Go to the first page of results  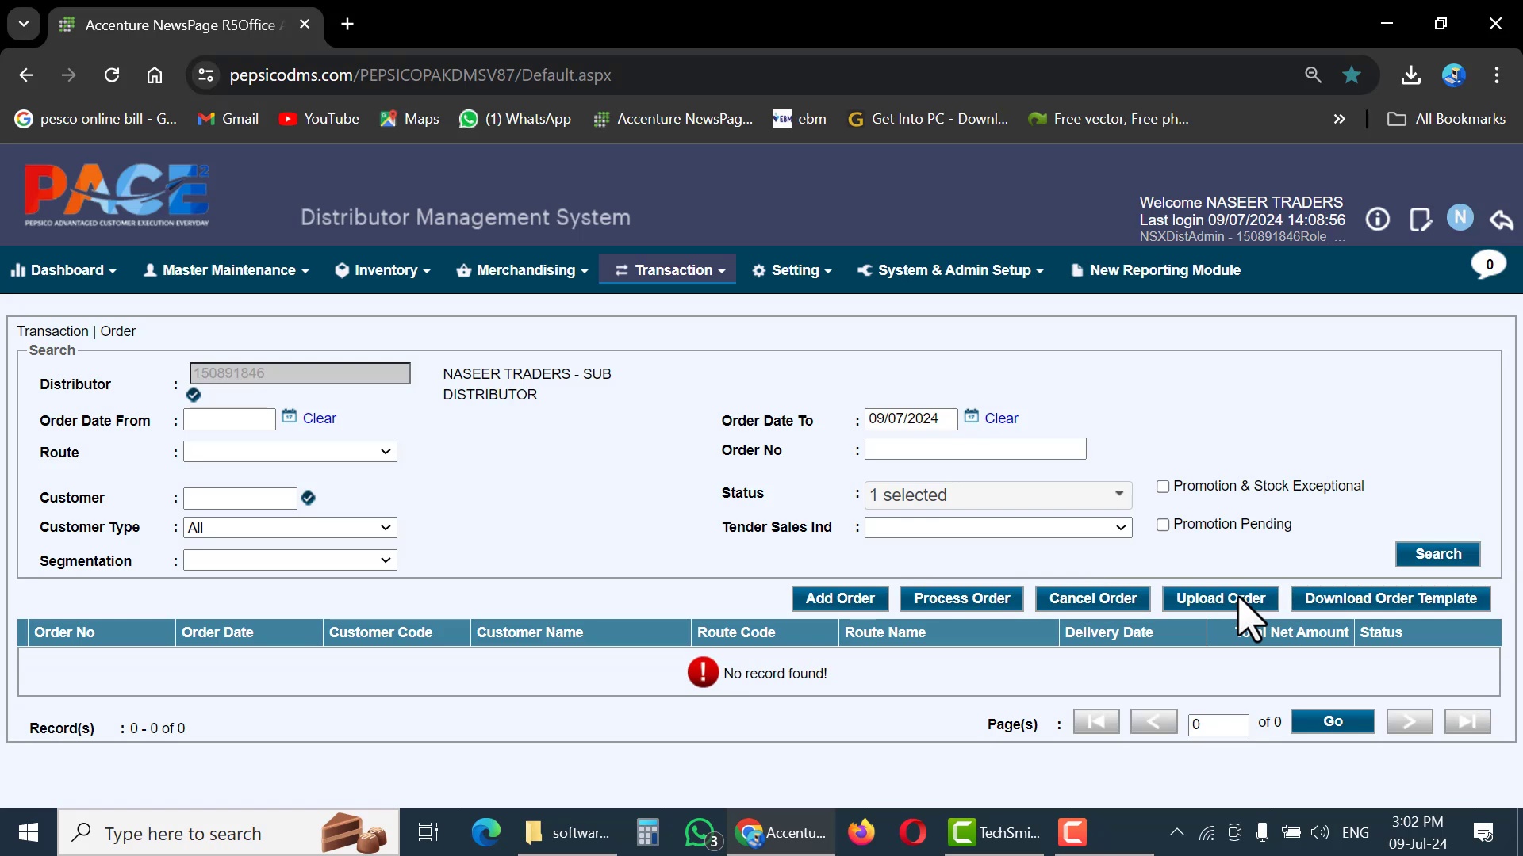point(1096,721)
